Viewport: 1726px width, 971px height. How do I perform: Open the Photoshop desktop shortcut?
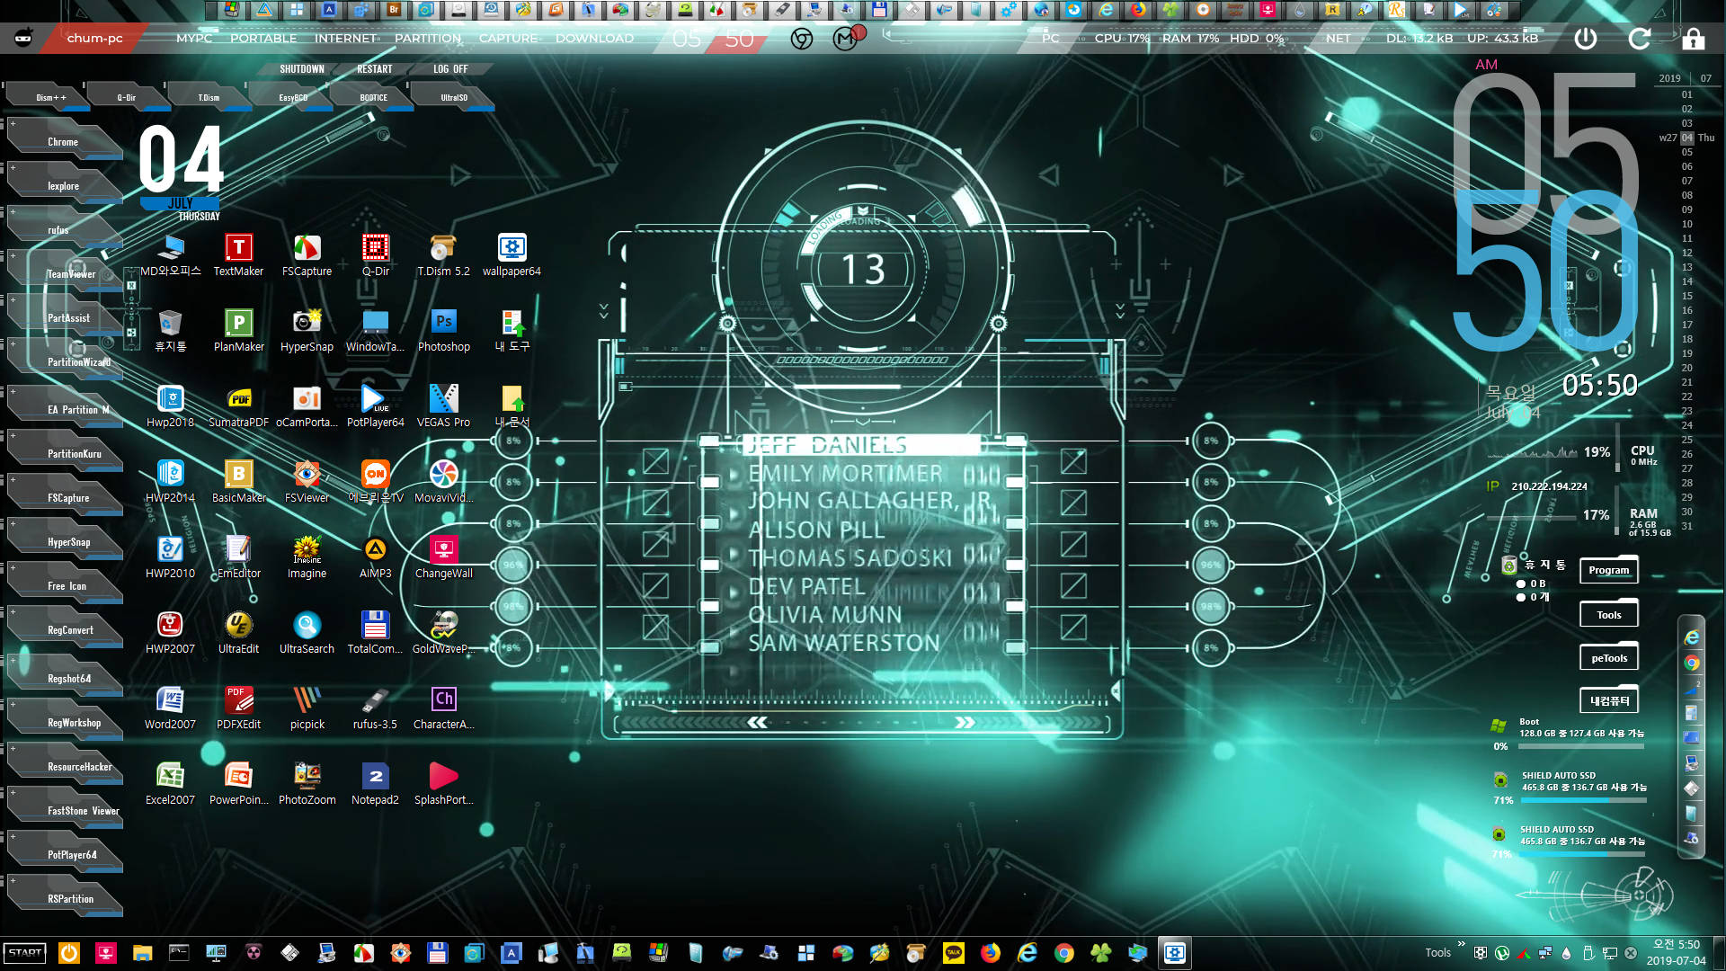coord(443,330)
